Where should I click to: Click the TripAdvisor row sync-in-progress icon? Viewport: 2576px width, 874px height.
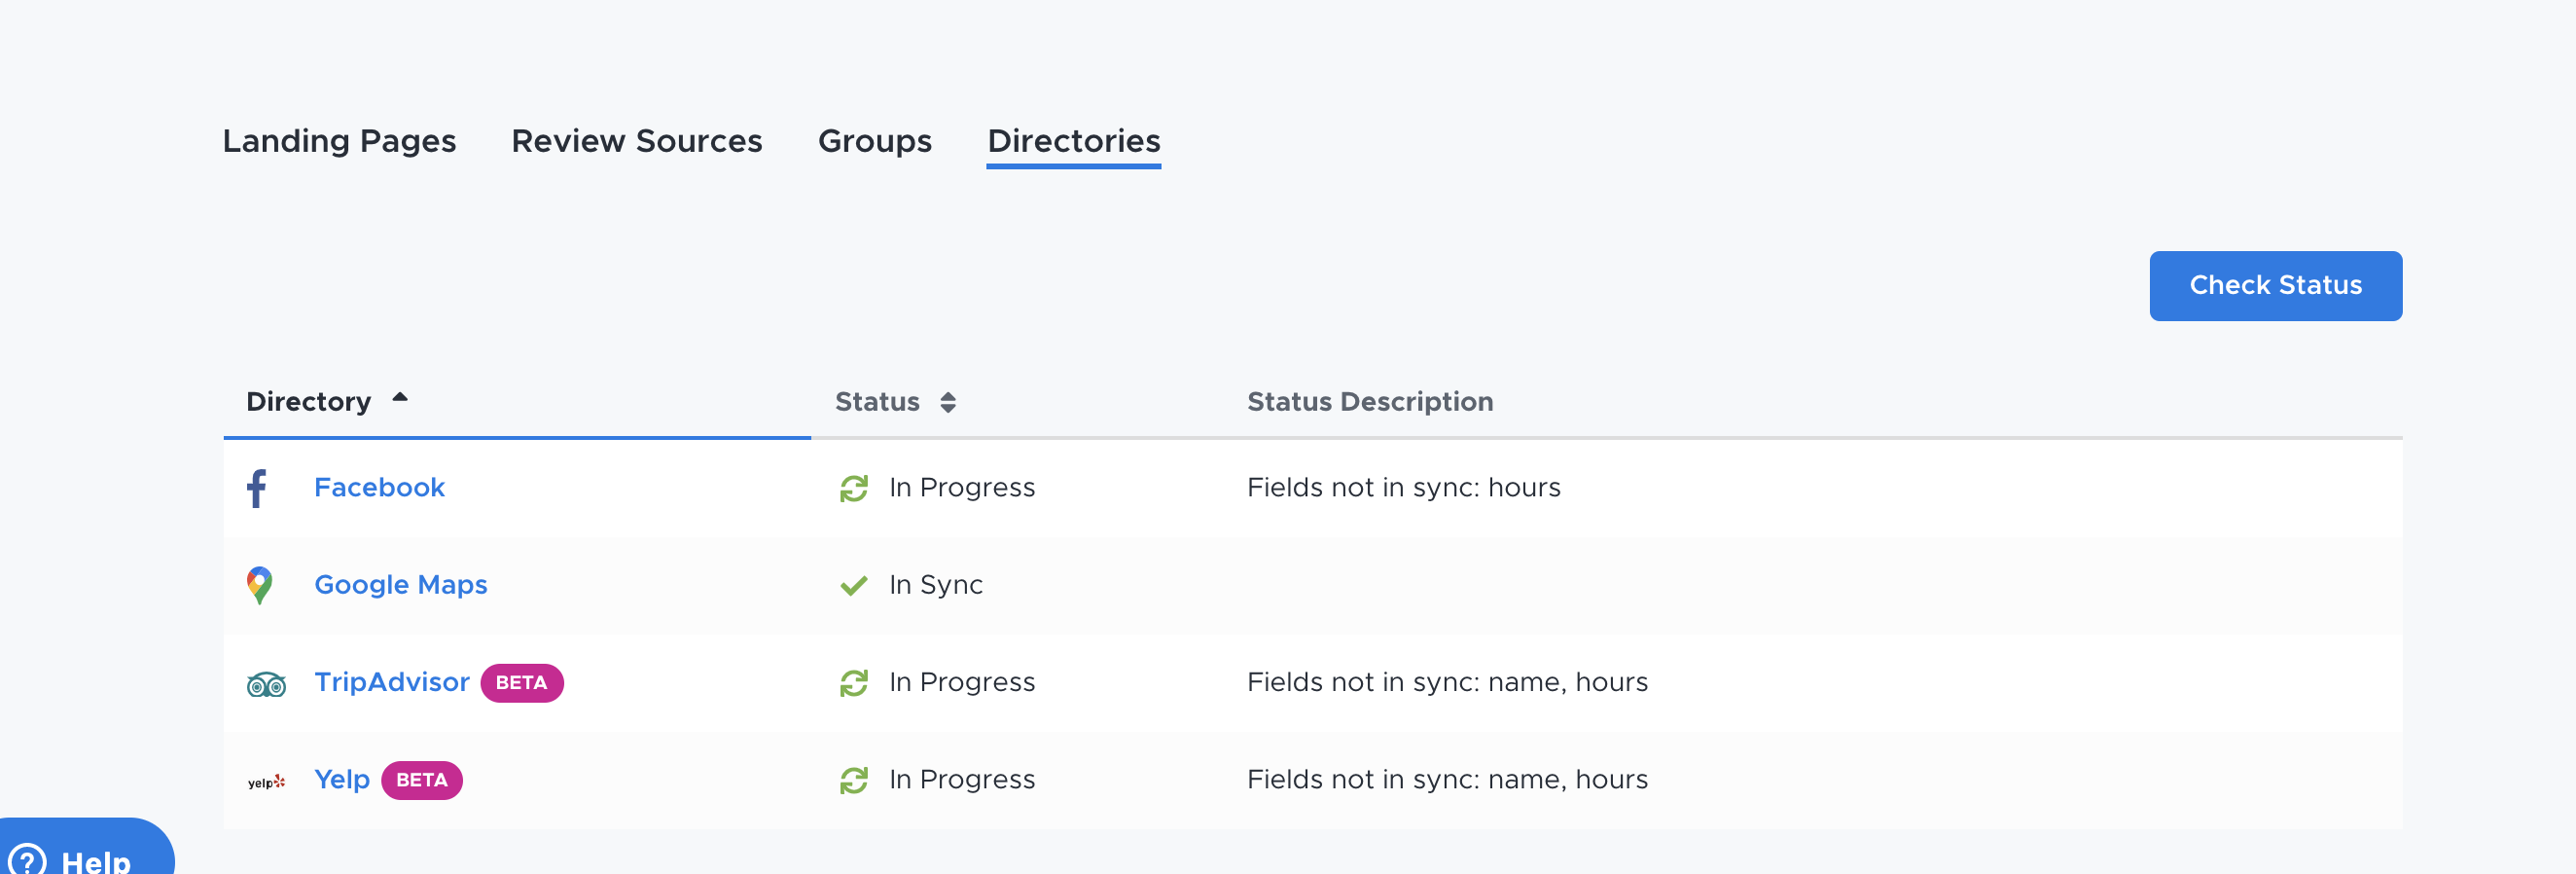click(853, 683)
